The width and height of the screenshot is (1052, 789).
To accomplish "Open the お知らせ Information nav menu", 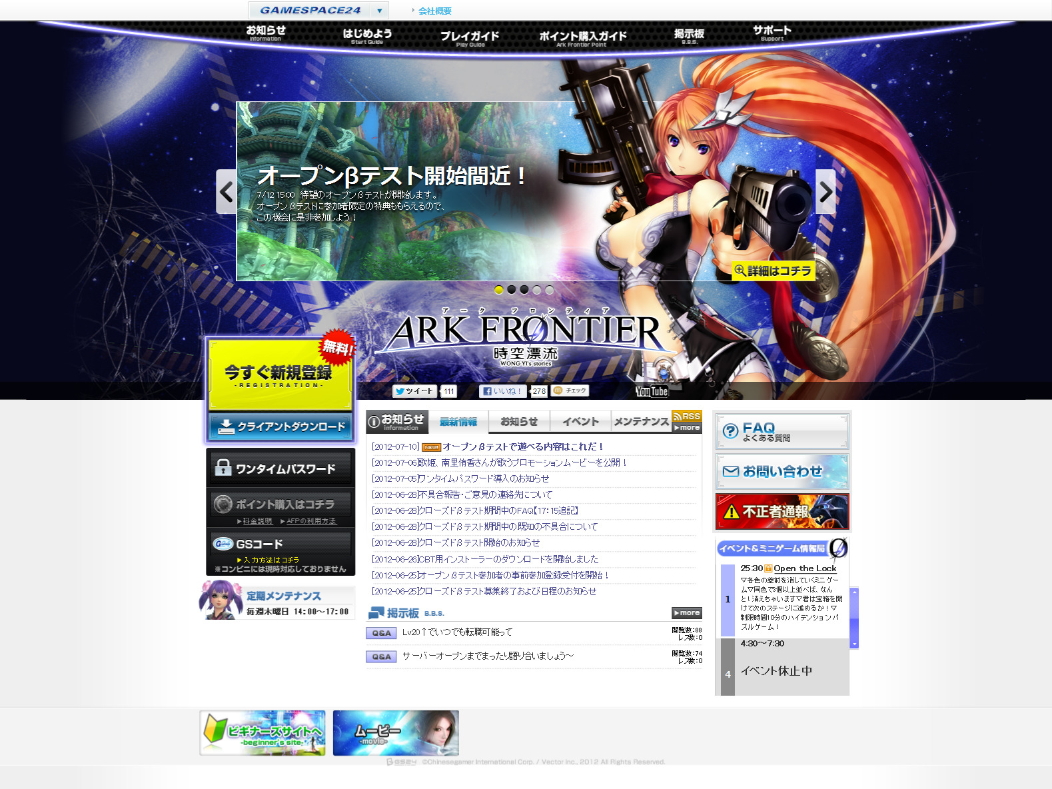I will coord(265,33).
